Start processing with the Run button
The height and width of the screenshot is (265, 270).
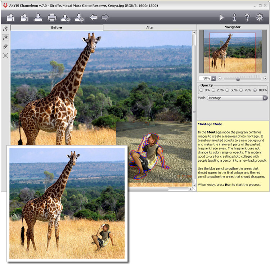221,17
